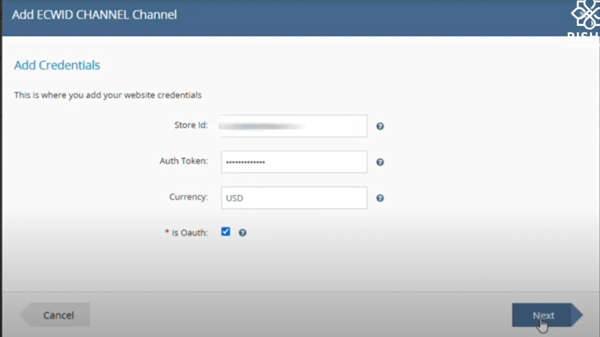Viewport: 600px width, 337px height.
Task: Open the Auth Token help tooltip icon
Action: (x=380, y=162)
